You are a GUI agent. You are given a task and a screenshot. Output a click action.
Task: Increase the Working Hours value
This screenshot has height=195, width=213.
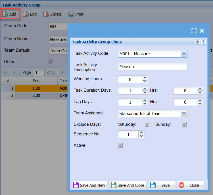click(x=145, y=77)
